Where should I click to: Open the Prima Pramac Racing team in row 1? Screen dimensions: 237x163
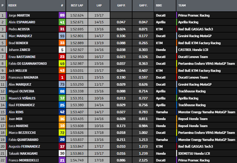194,15
